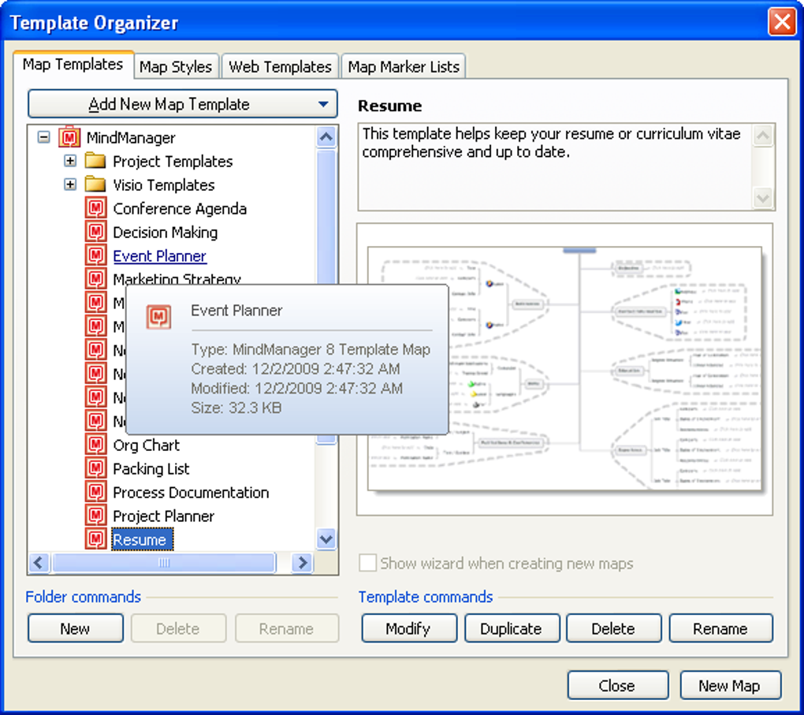Click the Marketing Strategy template icon
Screen dimensions: 804x715
click(95, 278)
